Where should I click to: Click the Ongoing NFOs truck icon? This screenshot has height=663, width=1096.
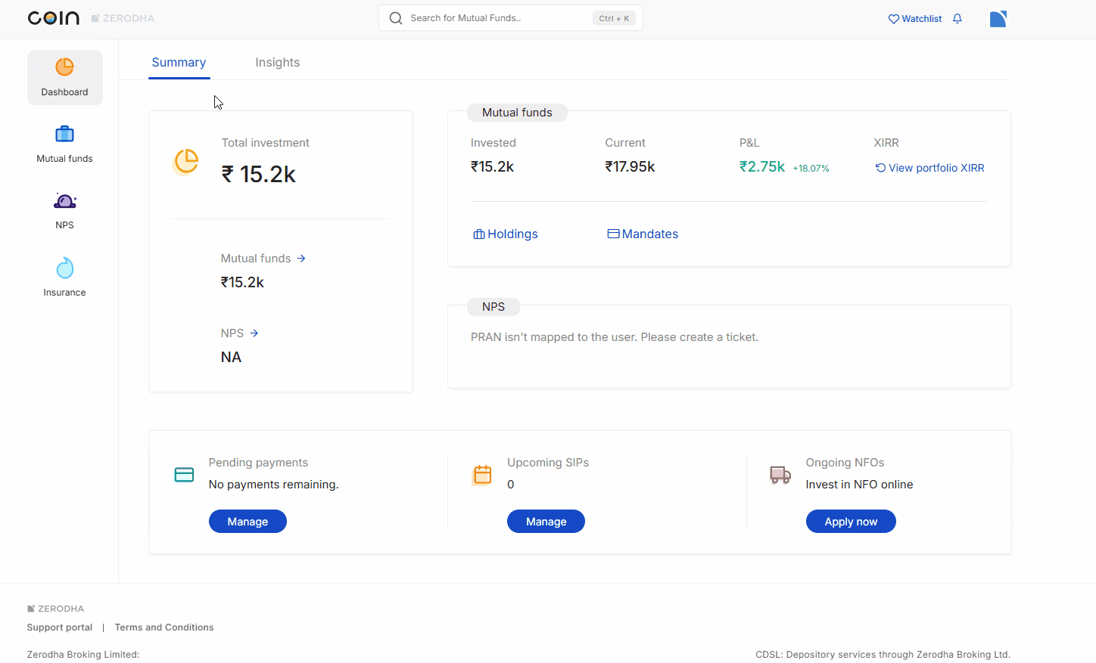tap(780, 475)
